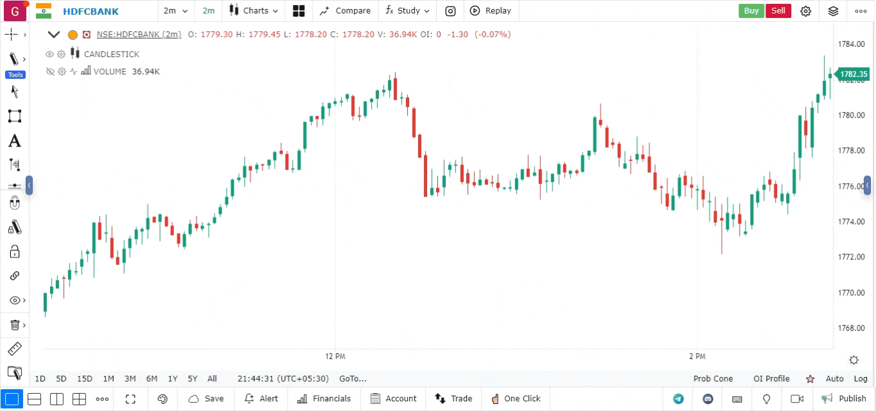Open the Financials panel
This screenshot has height=411, width=876.
pyautogui.click(x=324, y=399)
